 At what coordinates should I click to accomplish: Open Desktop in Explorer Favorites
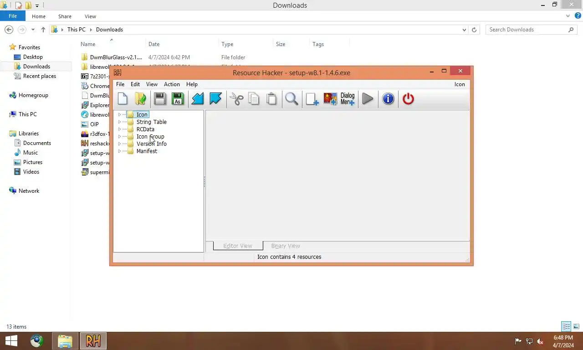[x=33, y=57]
